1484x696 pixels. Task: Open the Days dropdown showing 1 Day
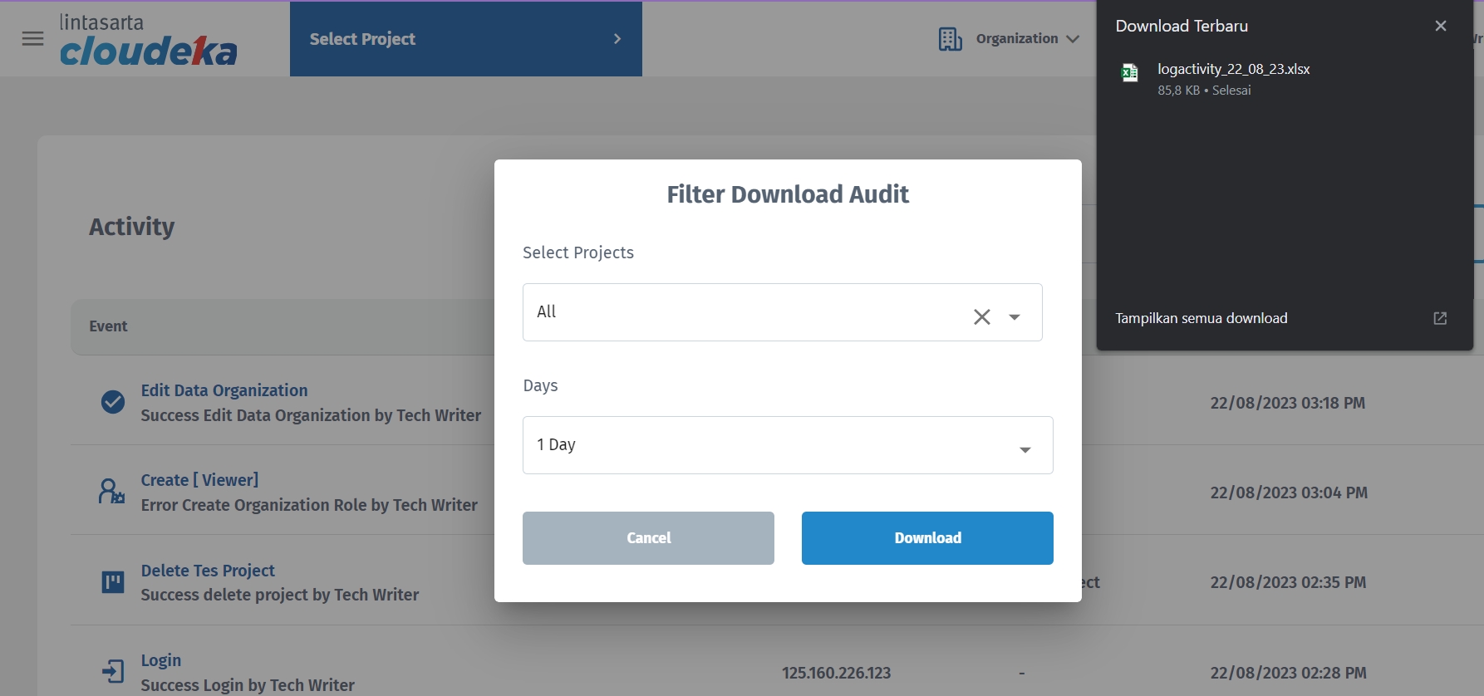coord(787,445)
